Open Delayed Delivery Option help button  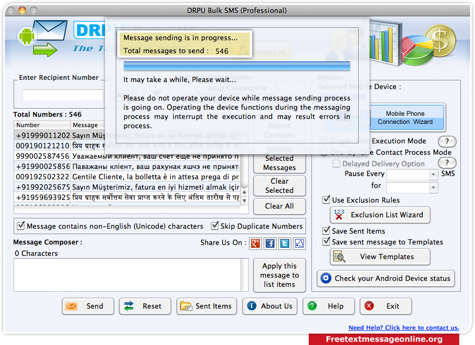click(447, 162)
